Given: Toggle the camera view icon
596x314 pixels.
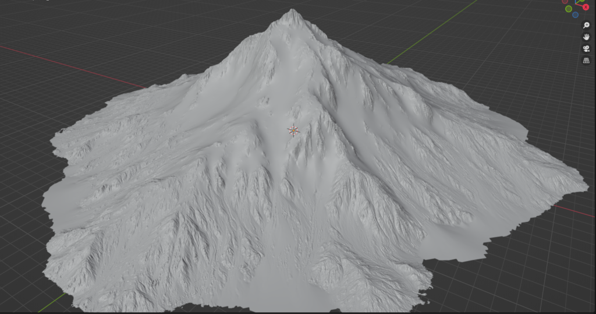Looking at the screenshot, I should 586,49.
